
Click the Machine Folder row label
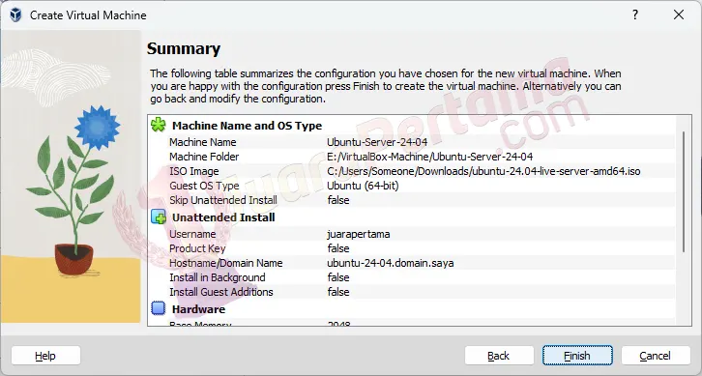204,157
